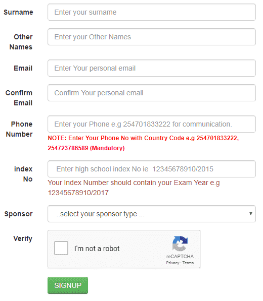Click the Phone Number label
263x301 pixels.
pyautogui.click(x=19, y=129)
